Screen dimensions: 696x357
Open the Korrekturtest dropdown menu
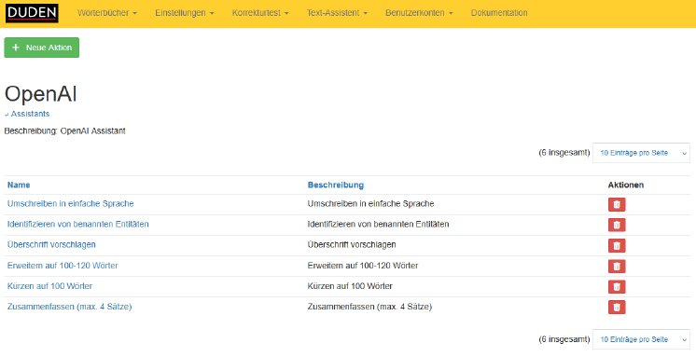(260, 13)
